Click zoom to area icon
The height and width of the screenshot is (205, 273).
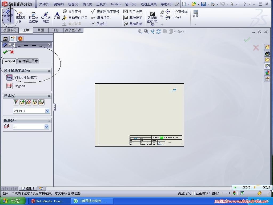coord(146,31)
